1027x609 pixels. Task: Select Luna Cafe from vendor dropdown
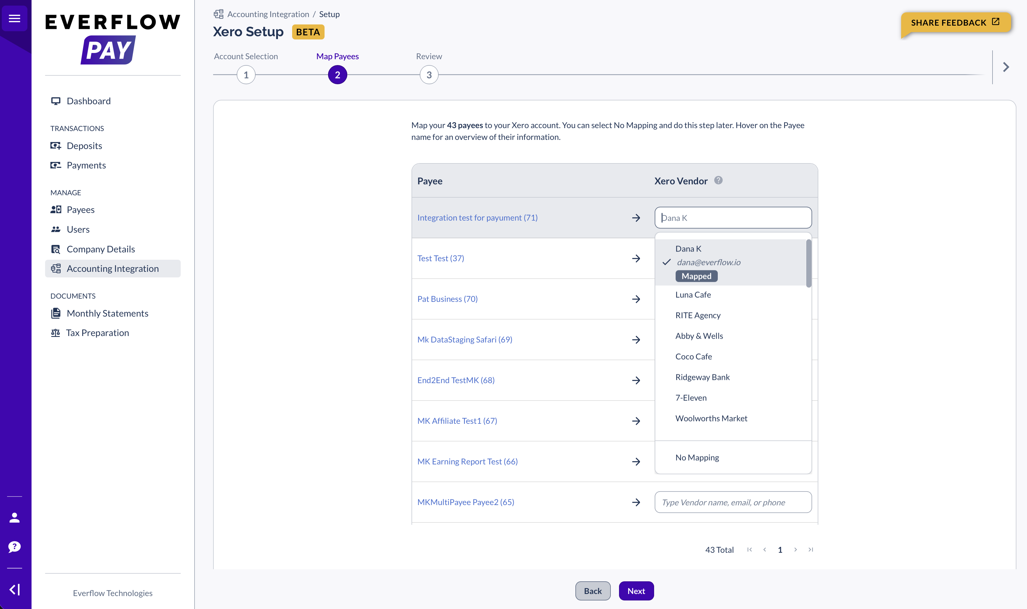tap(693, 295)
